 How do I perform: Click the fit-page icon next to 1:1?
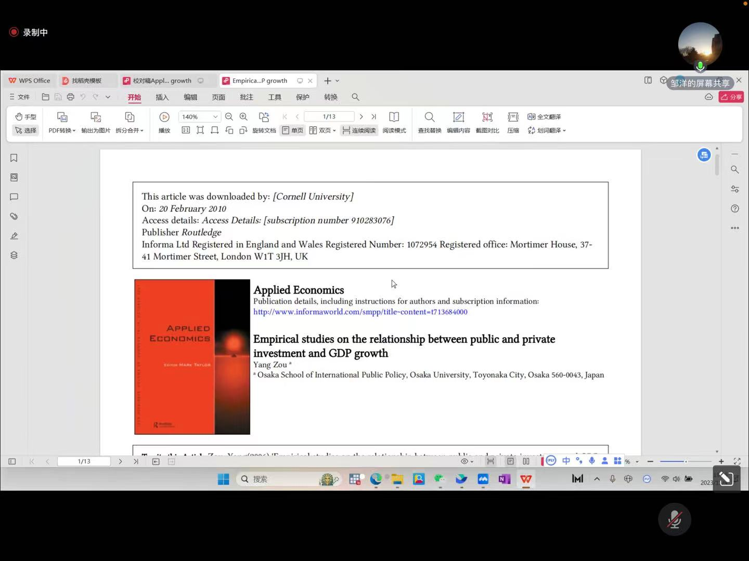pos(200,130)
